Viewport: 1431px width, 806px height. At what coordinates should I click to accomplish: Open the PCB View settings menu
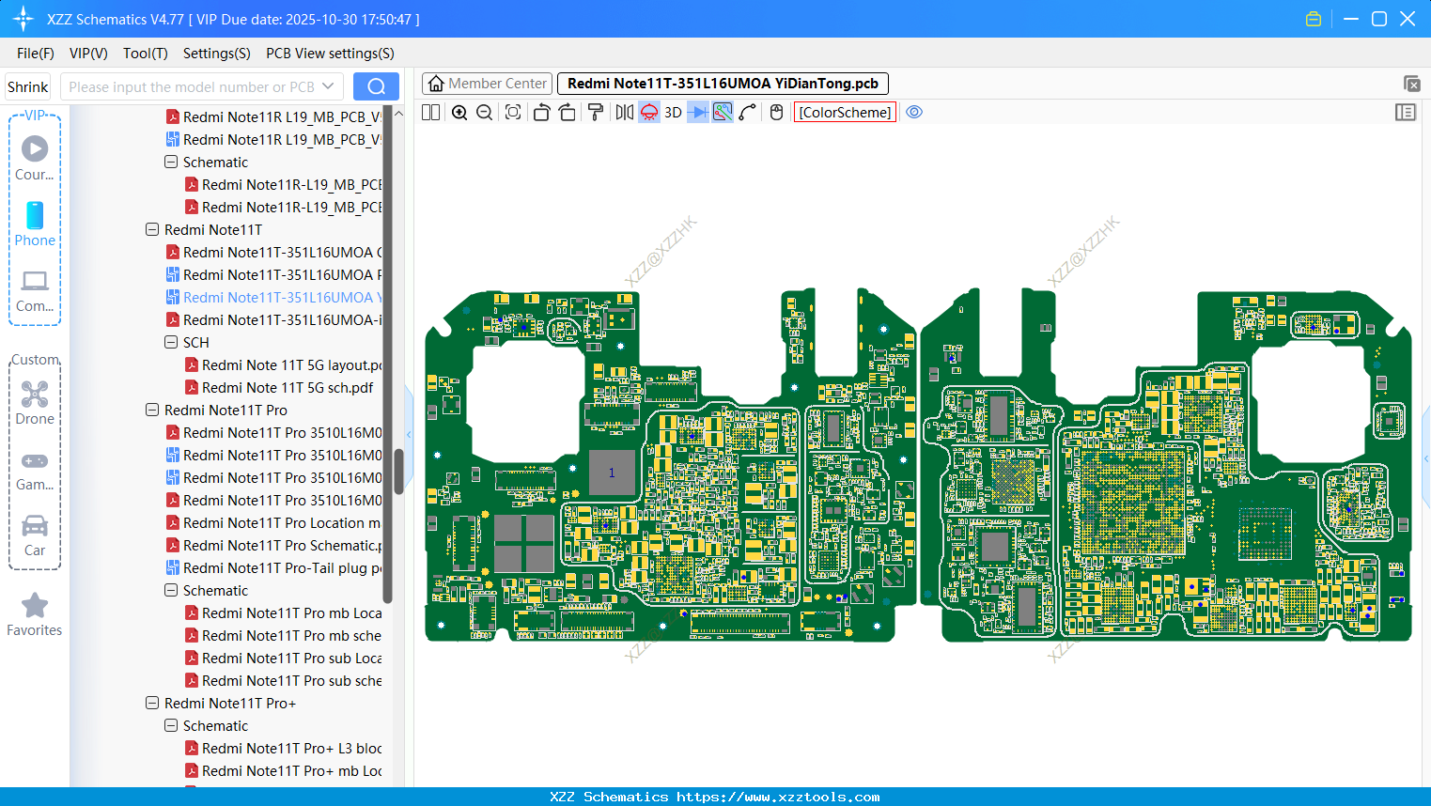pos(329,54)
